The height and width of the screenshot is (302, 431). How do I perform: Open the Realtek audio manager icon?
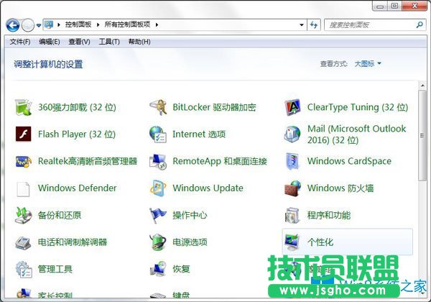(x=24, y=162)
